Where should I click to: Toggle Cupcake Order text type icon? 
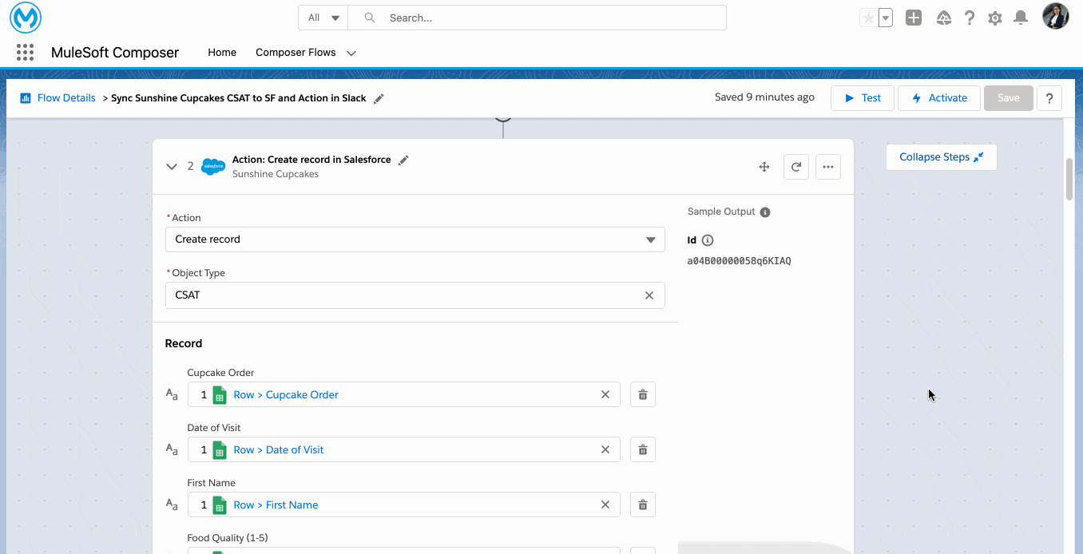pyautogui.click(x=172, y=394)
